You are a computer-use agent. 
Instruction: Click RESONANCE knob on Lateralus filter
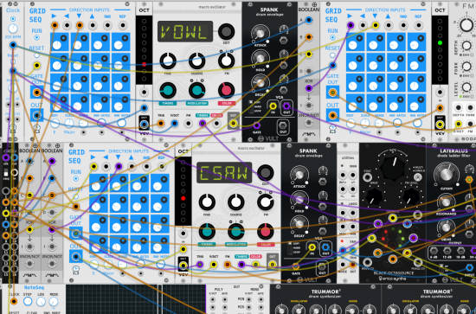point(446,202)
